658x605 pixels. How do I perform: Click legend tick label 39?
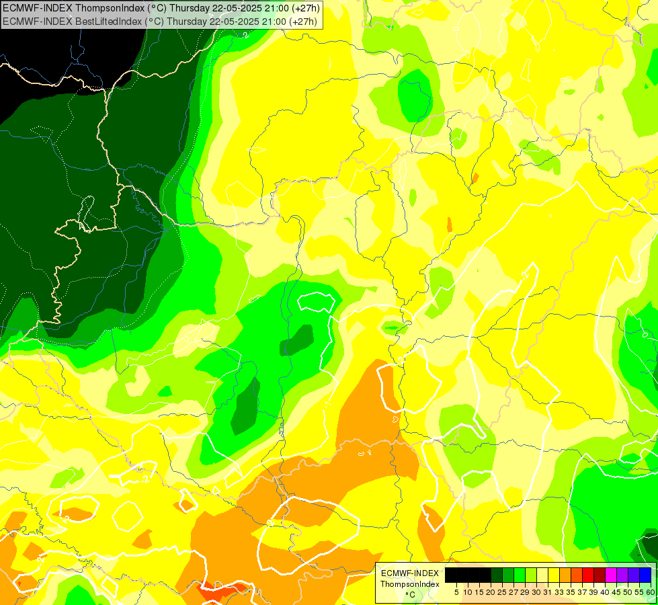tap(593, 592)
